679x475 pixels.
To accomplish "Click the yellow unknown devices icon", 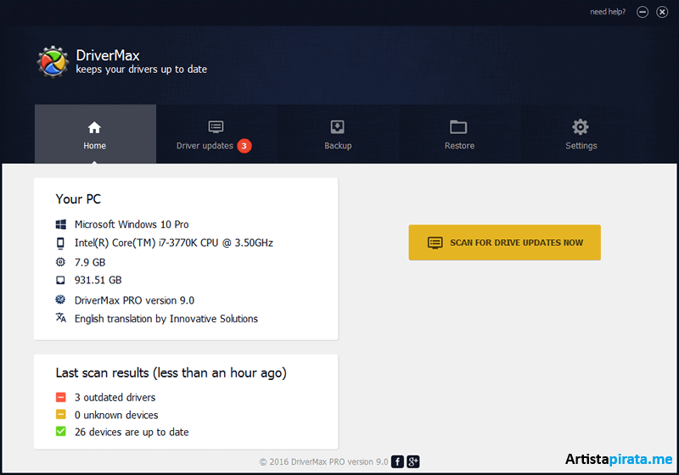I will 61,415.
